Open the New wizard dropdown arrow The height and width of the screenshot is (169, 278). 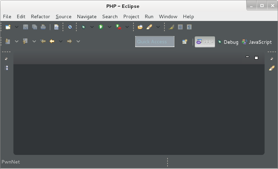17,27
